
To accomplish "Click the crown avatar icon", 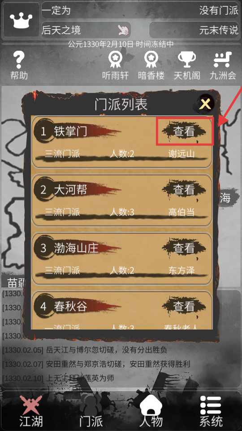I will 21,20.
